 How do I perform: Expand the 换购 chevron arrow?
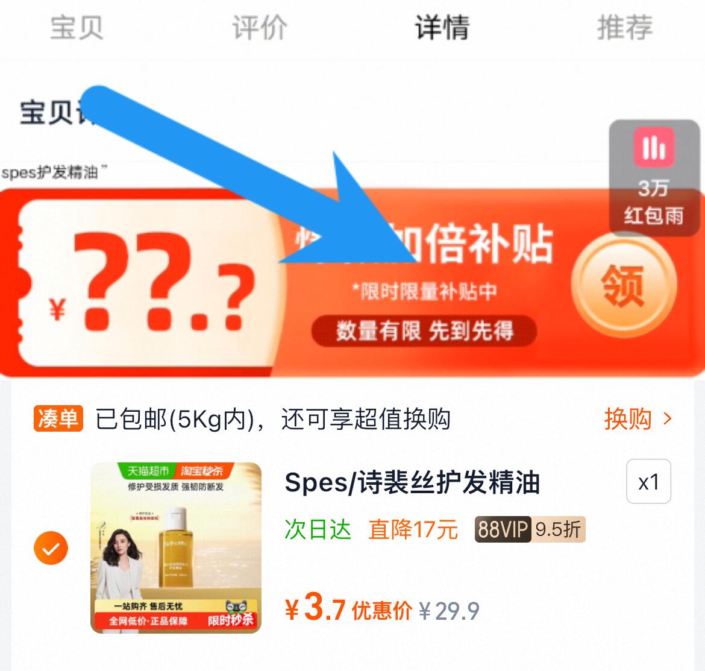click(x=668, y=419)
